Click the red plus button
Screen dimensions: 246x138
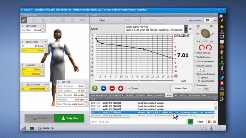click(x=121, y=89)
